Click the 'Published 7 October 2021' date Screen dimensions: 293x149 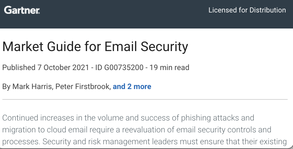click(45, 67)
